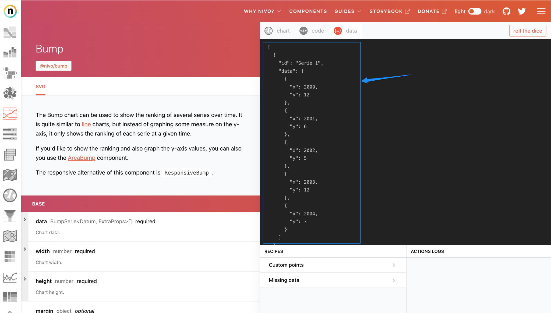551x313 pixels.
Task: Click the roll the dice button
Action: pyautogui.click(x=528, y=31)
